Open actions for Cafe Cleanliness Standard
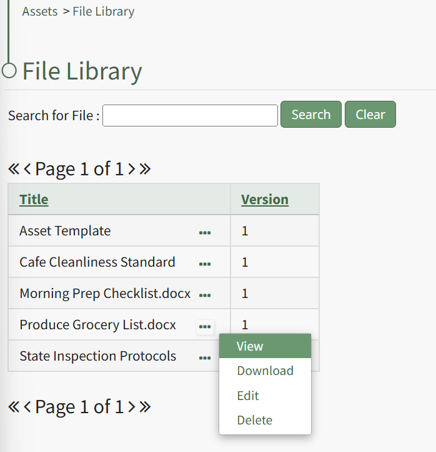 pos(204,264)
